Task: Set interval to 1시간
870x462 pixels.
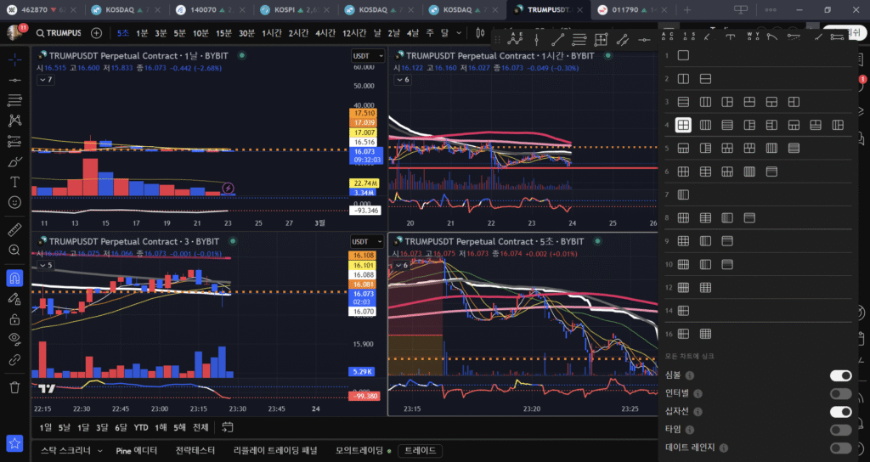Action: (272, 33)
